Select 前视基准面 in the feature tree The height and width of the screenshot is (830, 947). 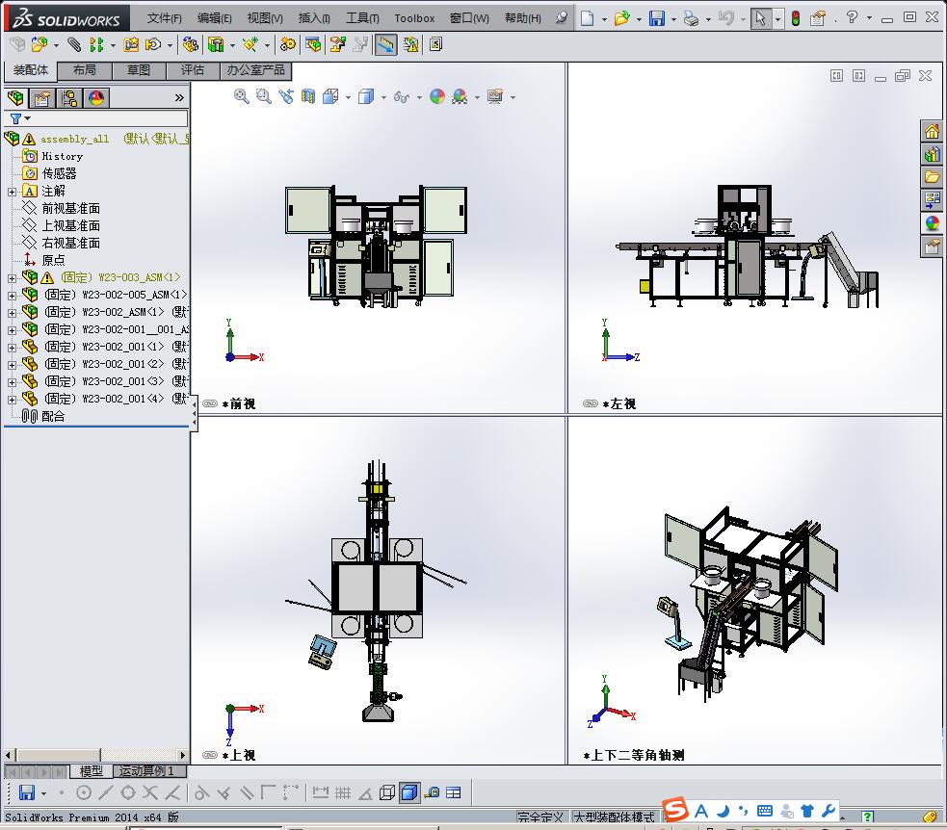click(x=70, y=209)
